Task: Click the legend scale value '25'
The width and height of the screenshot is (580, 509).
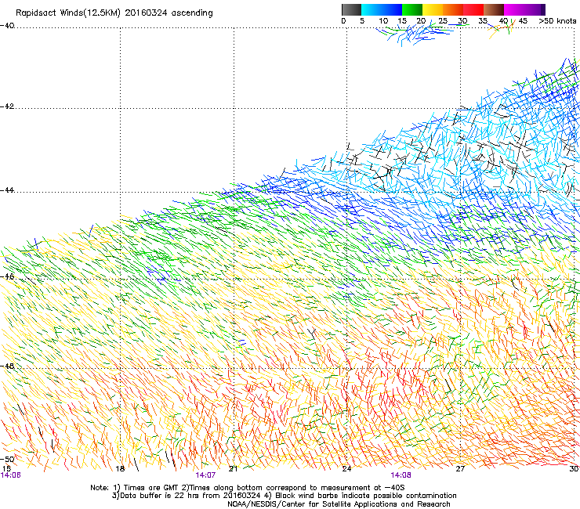Action: coord(443,21)
